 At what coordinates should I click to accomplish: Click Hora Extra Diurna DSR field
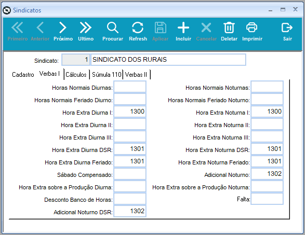(x=130, y=149)
